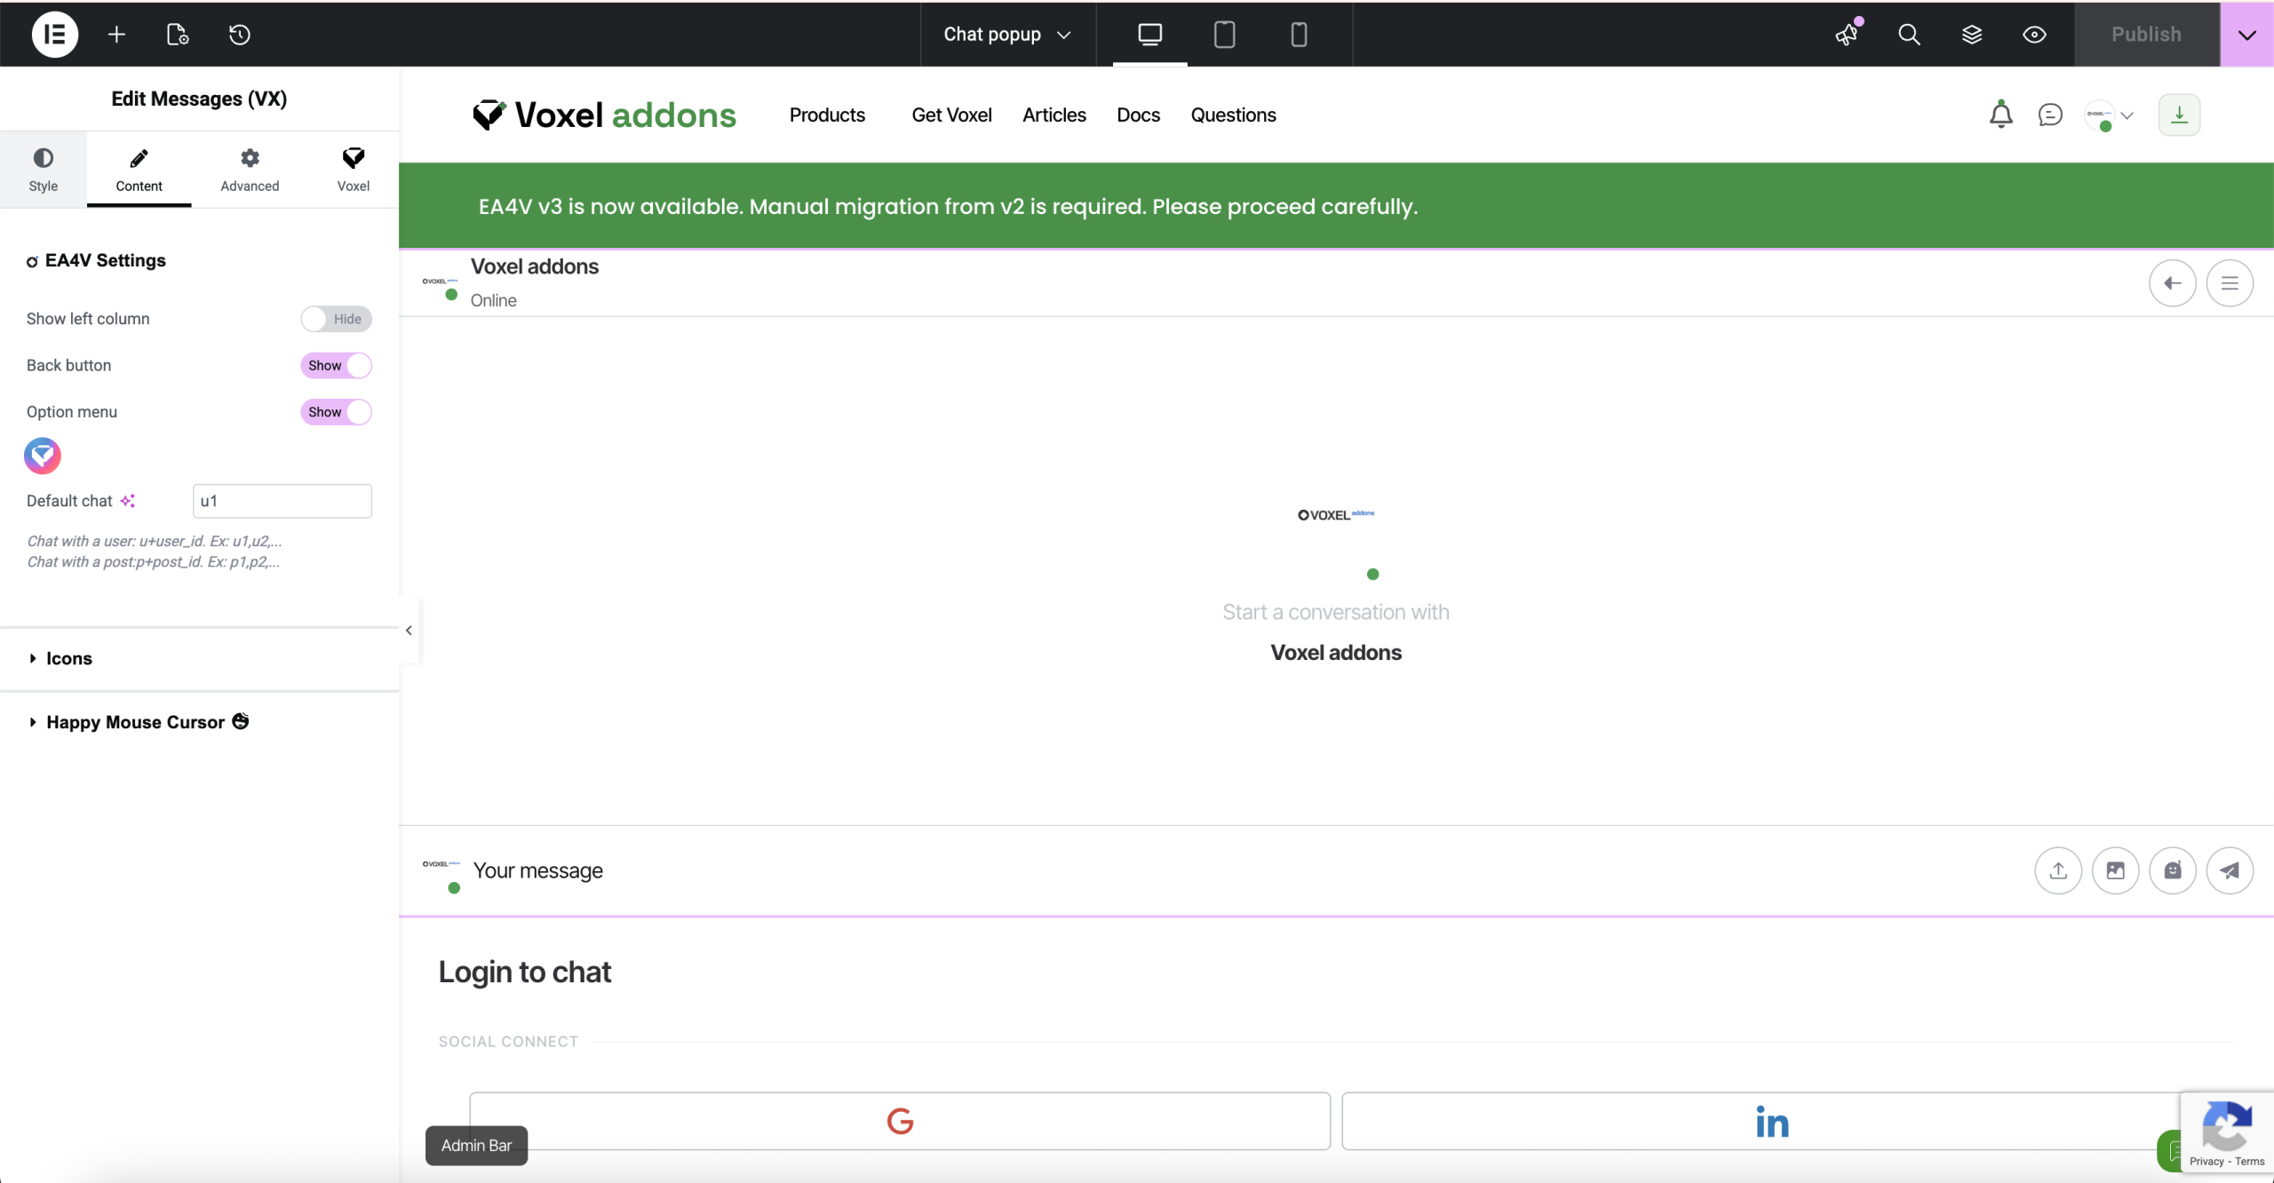
Task: Expand the Happy Mouse Cursor section
Action: click(135, 722)
